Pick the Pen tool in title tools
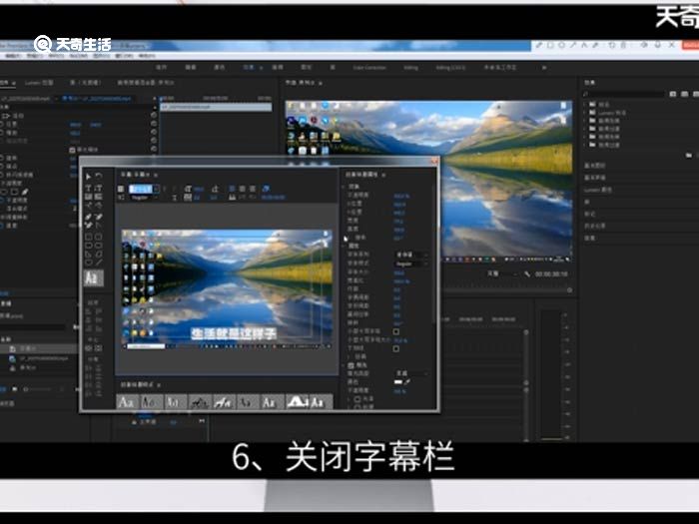This screenshot has height=524, width=699. pos(89,216)
